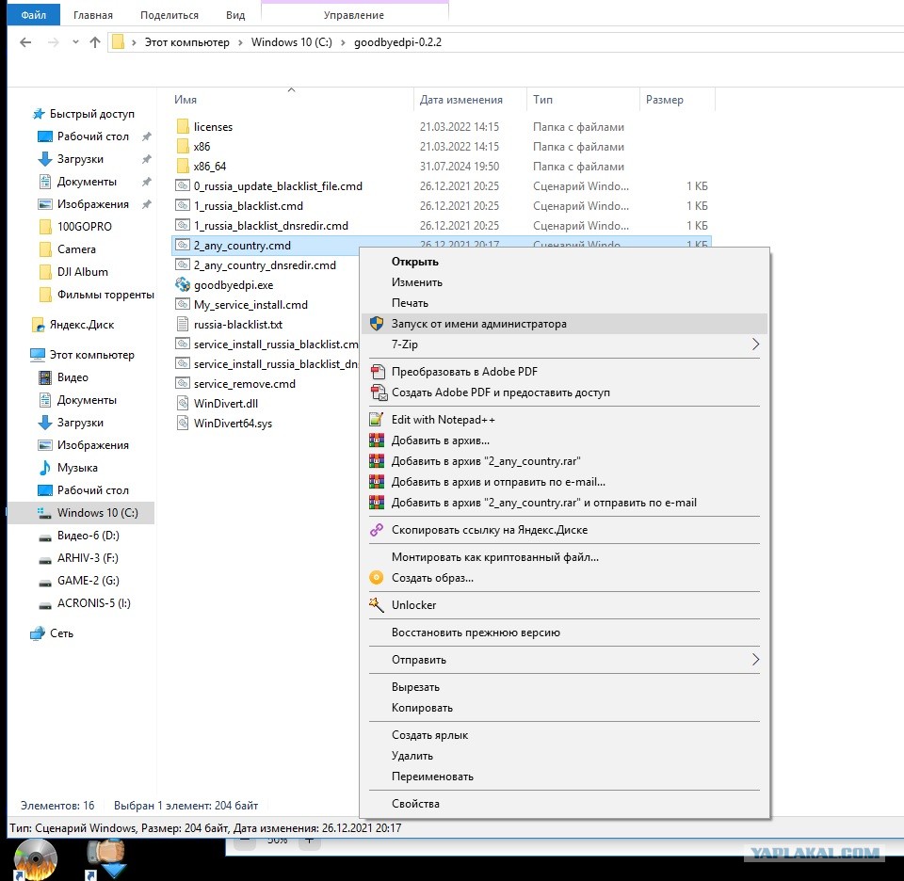Choose Печать in the context menu
Viewport: 904px width, 881px height.
coord(410,303)
